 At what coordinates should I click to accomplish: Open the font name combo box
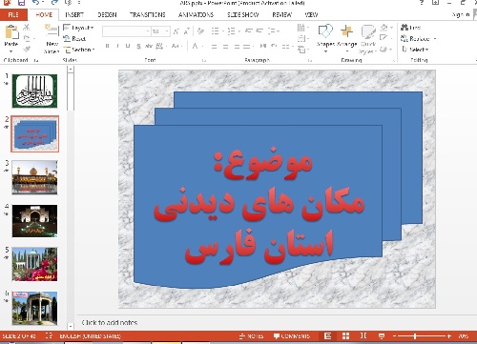(x=126, y=31)
